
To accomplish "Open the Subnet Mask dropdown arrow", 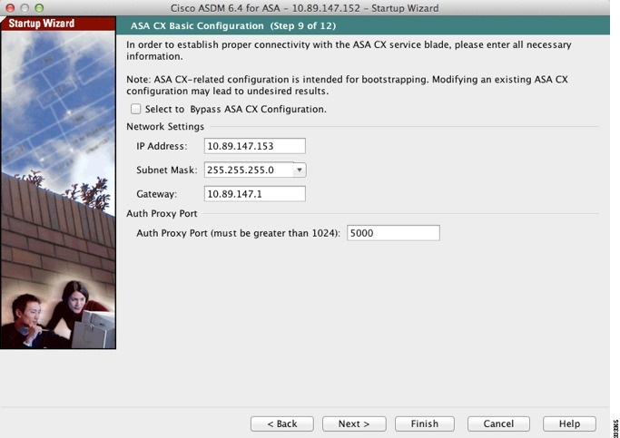I will coord(300,170).
